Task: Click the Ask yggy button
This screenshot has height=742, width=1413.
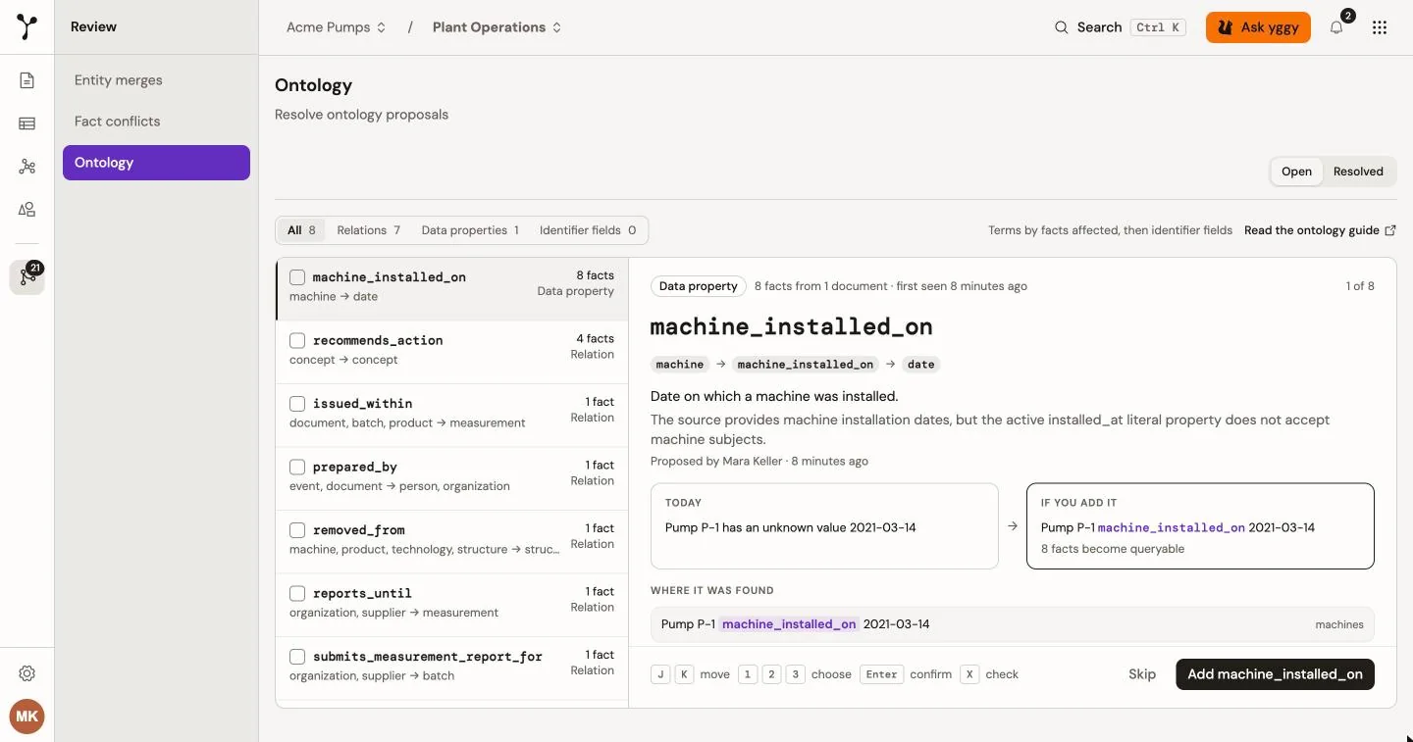Action: pos(1258,27)
